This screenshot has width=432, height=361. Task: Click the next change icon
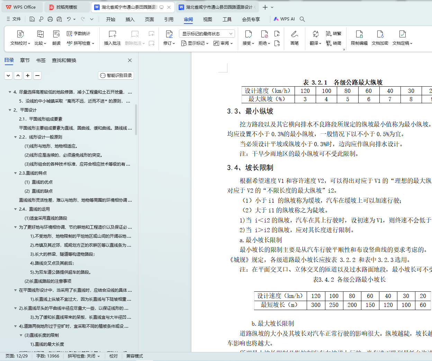pyautogui.click(x=277, y=43)
